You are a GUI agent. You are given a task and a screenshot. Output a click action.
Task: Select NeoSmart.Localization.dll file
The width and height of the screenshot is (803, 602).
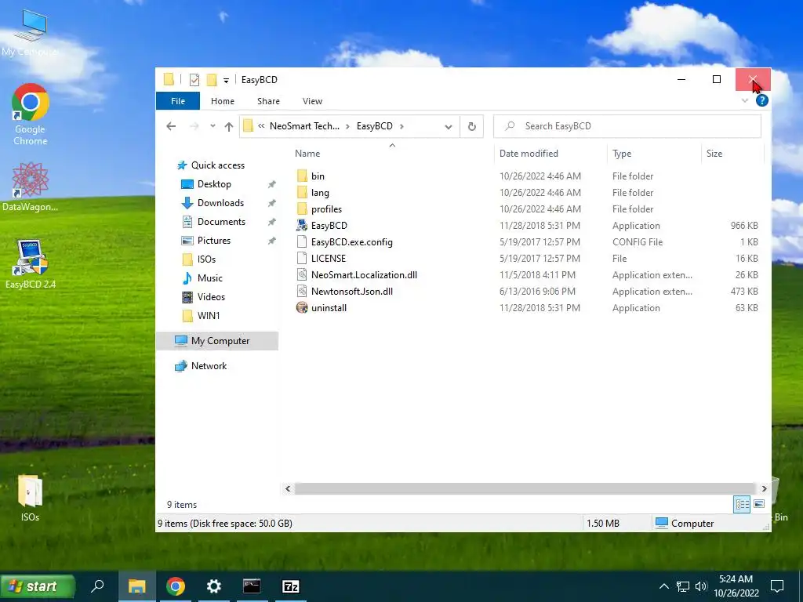(x=364, y=275)
